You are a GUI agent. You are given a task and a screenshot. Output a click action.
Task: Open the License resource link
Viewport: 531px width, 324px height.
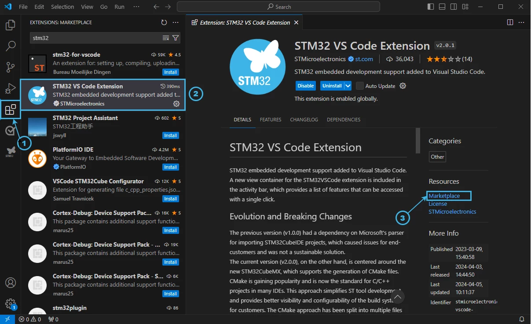click(x=438, y=204)
